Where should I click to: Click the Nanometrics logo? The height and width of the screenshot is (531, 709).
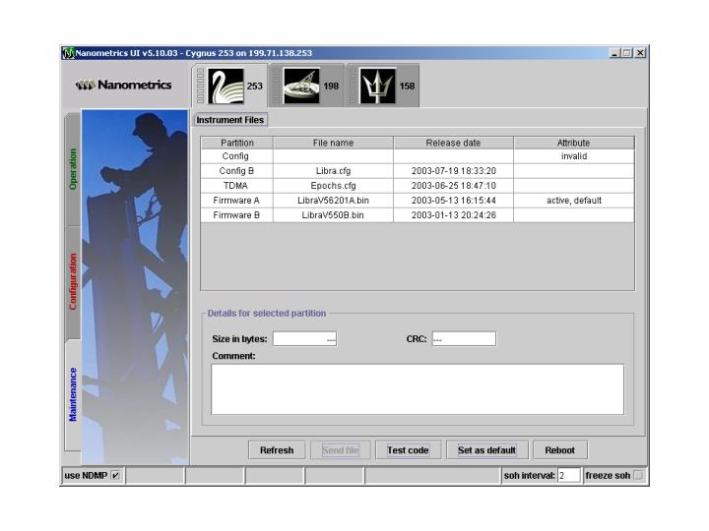pos(123,85)
